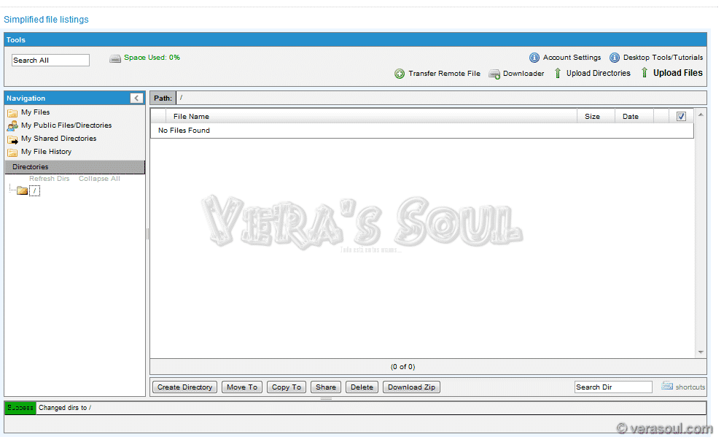Click the Refresh Dirs link

(50, 179)
